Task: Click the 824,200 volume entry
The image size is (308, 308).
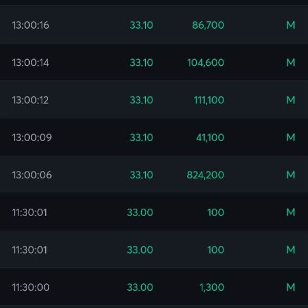Action: [205, 175]
